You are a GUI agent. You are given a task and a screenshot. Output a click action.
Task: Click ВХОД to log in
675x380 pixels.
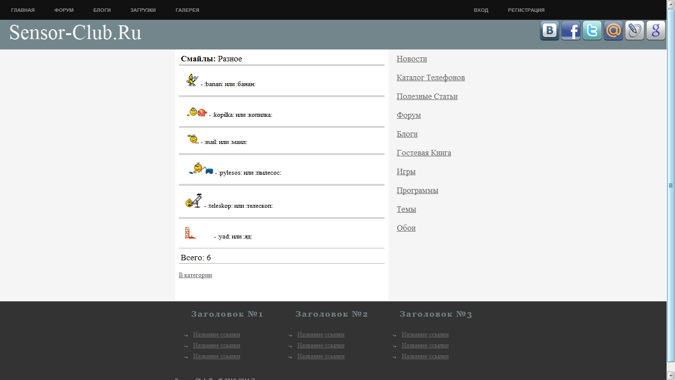coord(481,10)
